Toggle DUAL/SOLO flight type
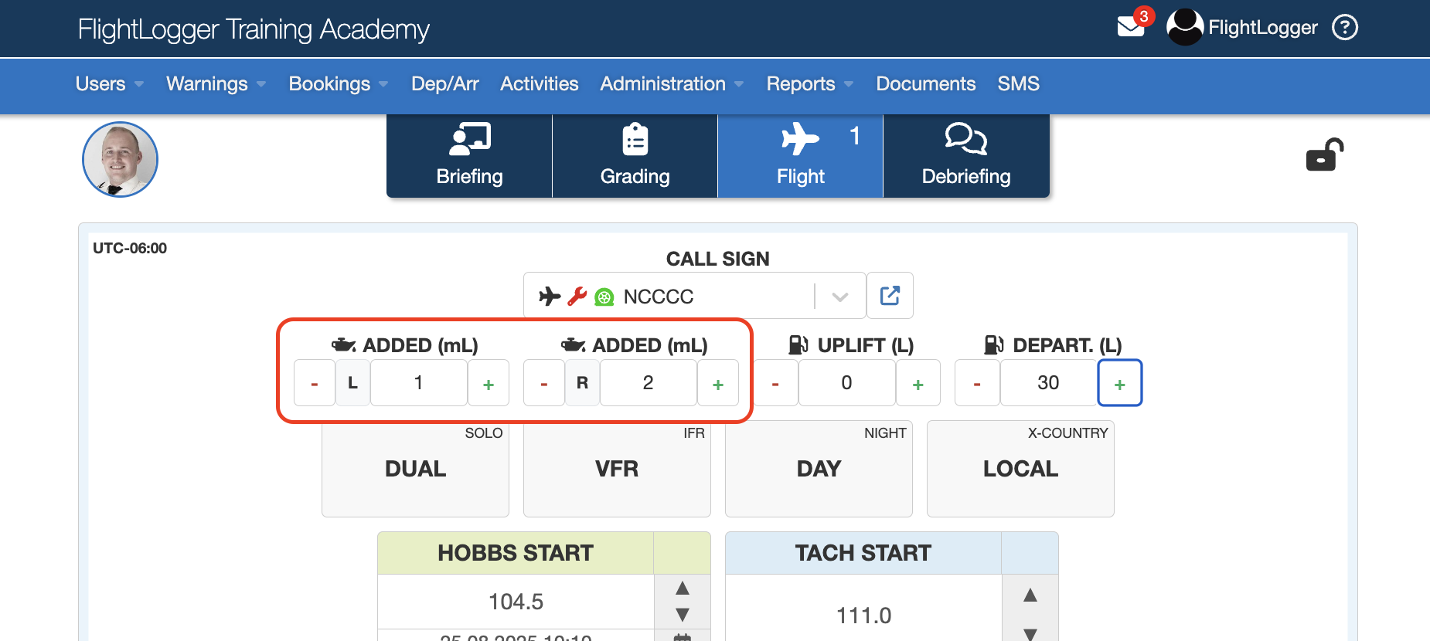1430x641 pixels. [415, 469]
